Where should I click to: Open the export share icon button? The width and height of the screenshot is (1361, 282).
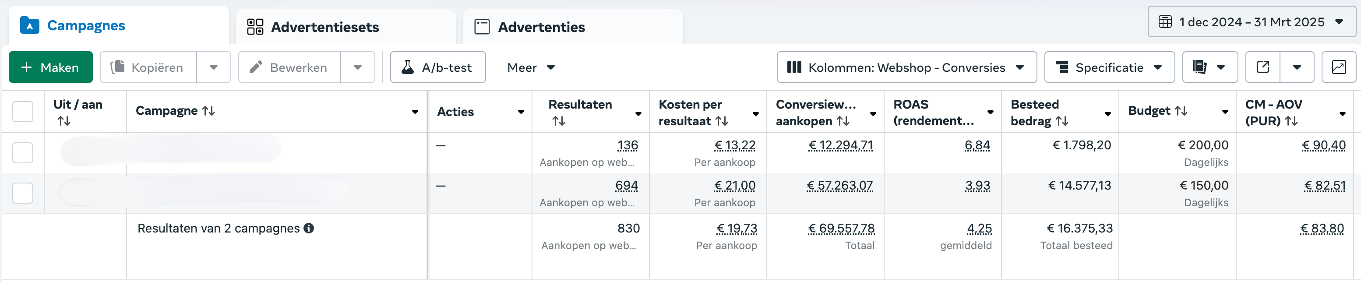coord(1263,67)
